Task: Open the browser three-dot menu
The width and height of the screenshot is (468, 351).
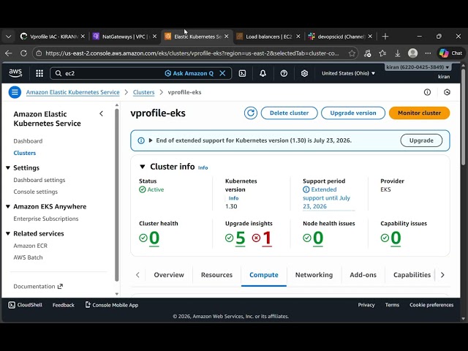Action: [428, 53]
